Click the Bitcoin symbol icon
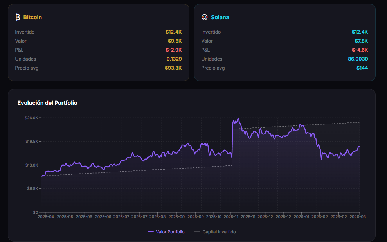Viewport: 387px width, 242px height. [18, 17]
